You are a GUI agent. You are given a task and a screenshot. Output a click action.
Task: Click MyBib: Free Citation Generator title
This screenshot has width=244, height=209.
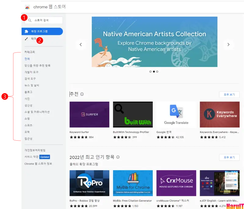(132, 201)
